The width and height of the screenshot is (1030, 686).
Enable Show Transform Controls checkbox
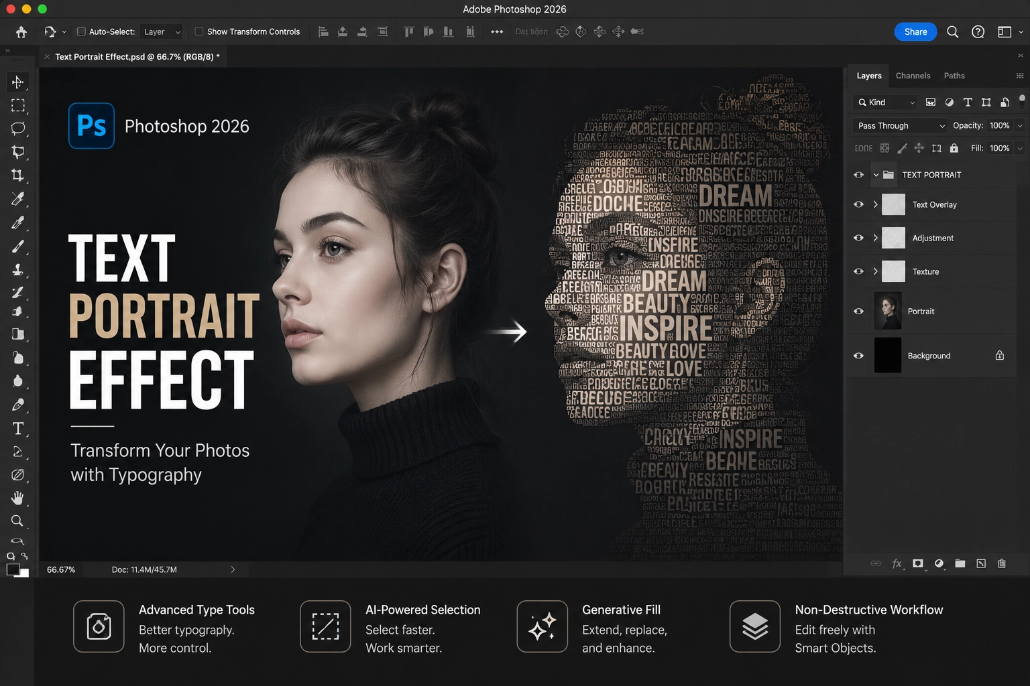pyautogui.click(x=198, y=31)
